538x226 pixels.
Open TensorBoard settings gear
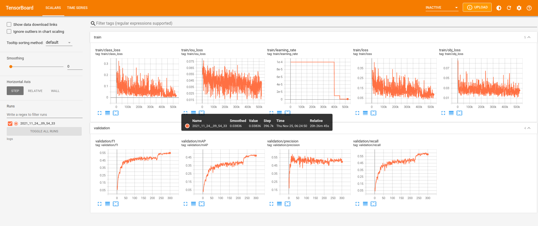(x=519, y=8)
